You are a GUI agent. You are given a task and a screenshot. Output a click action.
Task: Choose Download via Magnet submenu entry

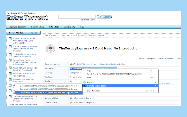tap(49, 86)
